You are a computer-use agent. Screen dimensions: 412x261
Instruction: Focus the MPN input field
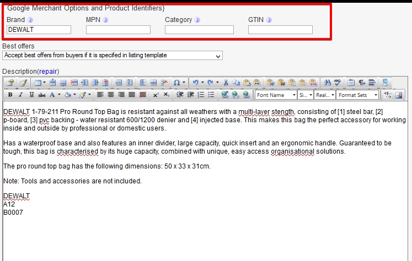coord(118,30)
